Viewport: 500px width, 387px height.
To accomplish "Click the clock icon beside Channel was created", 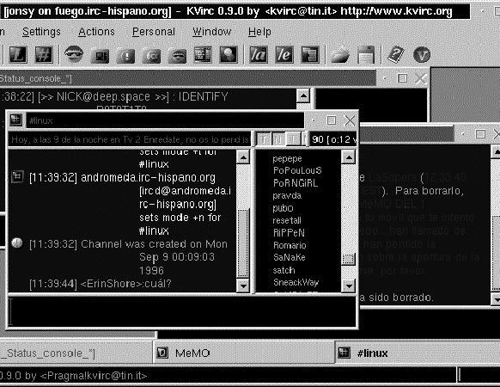I will click(x=17, y=243).
